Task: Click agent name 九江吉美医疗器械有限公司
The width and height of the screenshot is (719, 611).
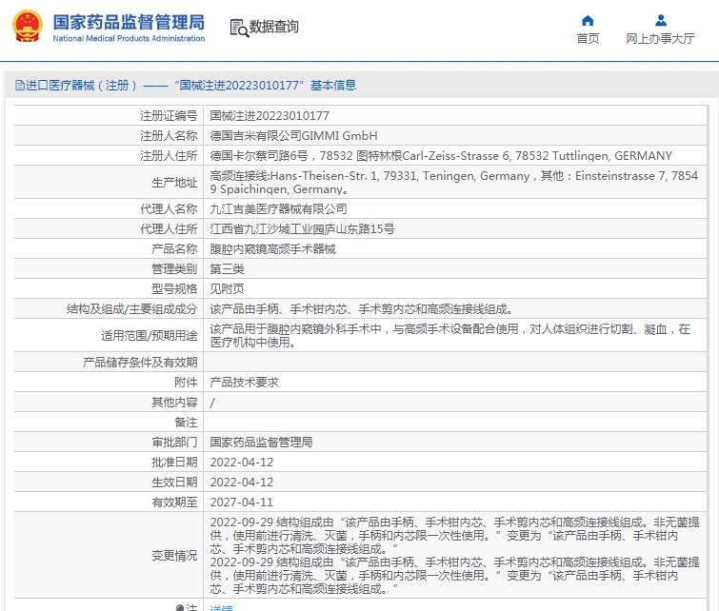Action: click(278, 208)
